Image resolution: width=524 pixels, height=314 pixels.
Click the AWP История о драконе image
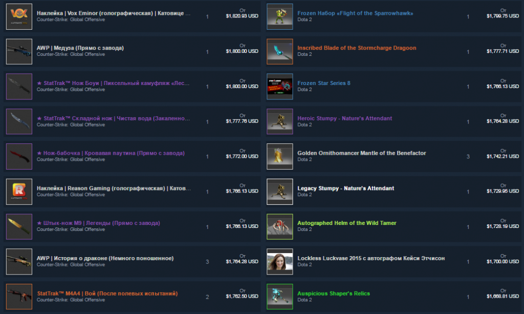pos(19,262)
